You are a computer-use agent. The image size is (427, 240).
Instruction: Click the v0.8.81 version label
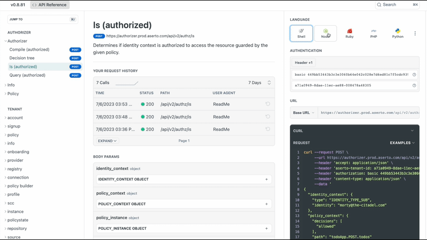pos(18,5)
